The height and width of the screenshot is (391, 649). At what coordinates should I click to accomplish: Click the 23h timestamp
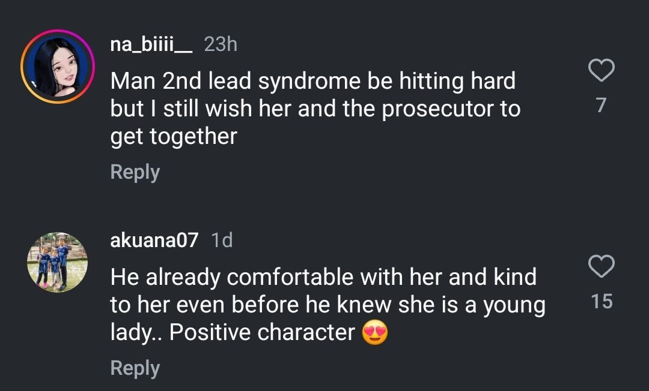tap(221, 44)
